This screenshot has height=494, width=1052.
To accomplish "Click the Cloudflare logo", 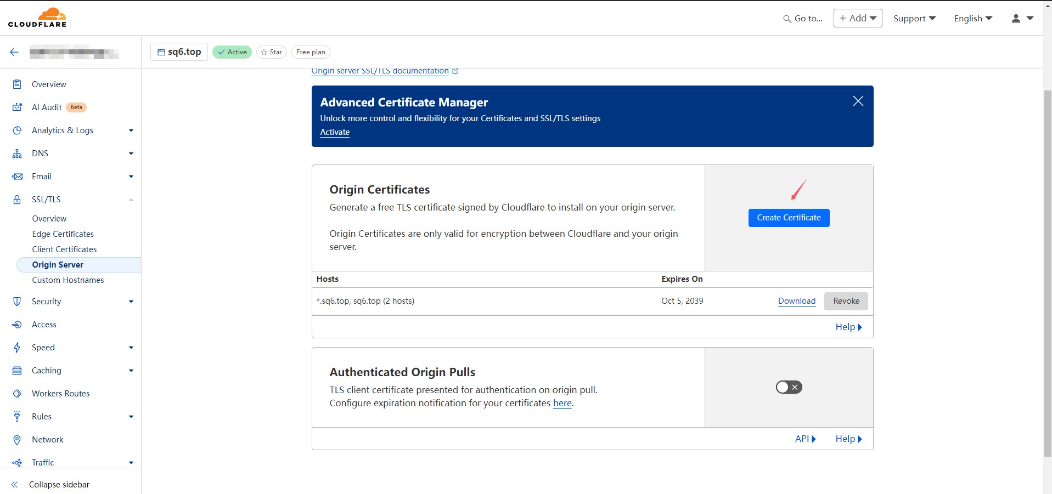I will tap(37, 18).
